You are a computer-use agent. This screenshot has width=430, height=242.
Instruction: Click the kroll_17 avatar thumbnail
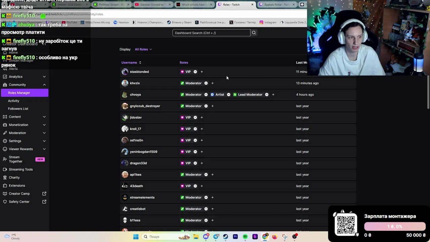[125, 129]
